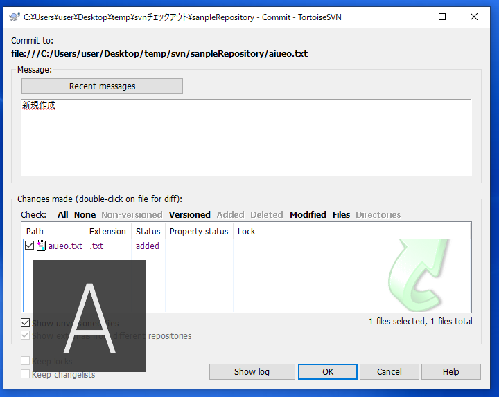Select Versioned check filter

coord(190,215)
